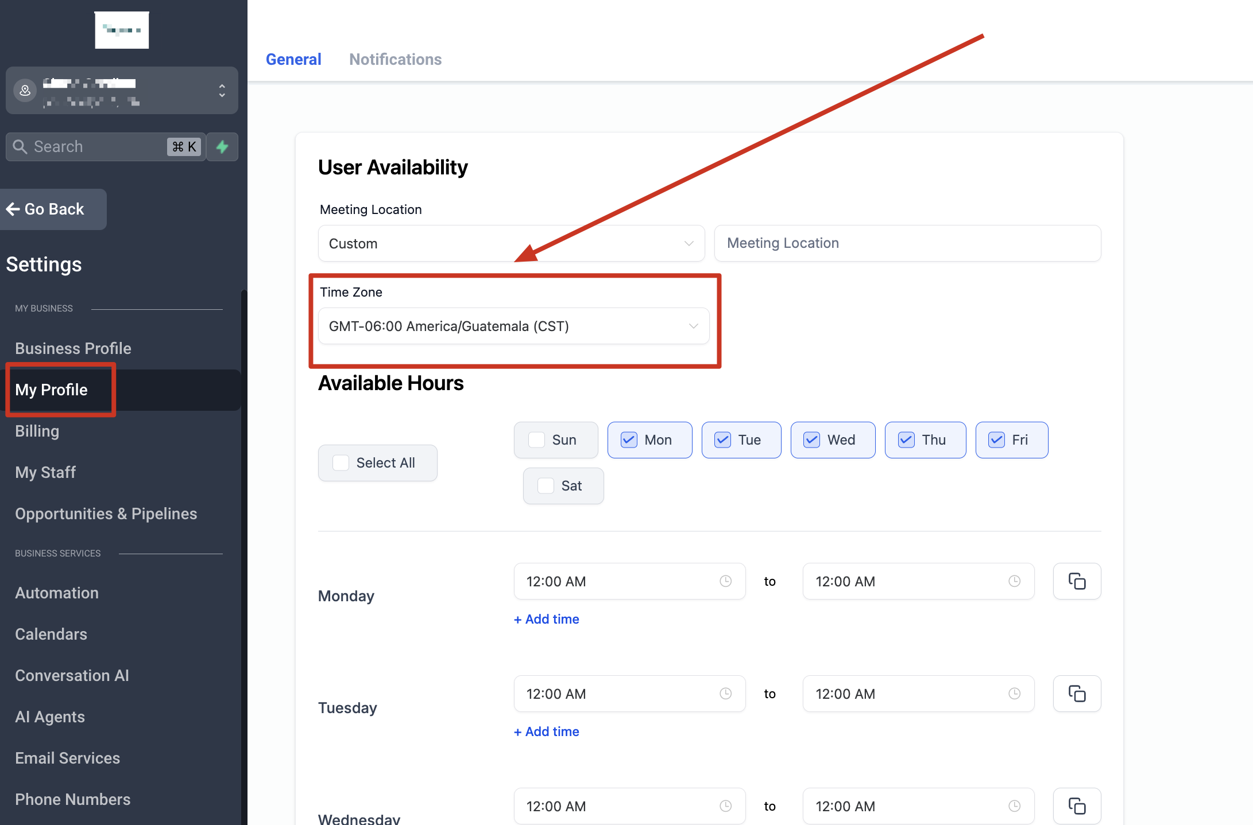
Task: Click the copy icon for Wednesday hours
Action: click(1077, 806)
